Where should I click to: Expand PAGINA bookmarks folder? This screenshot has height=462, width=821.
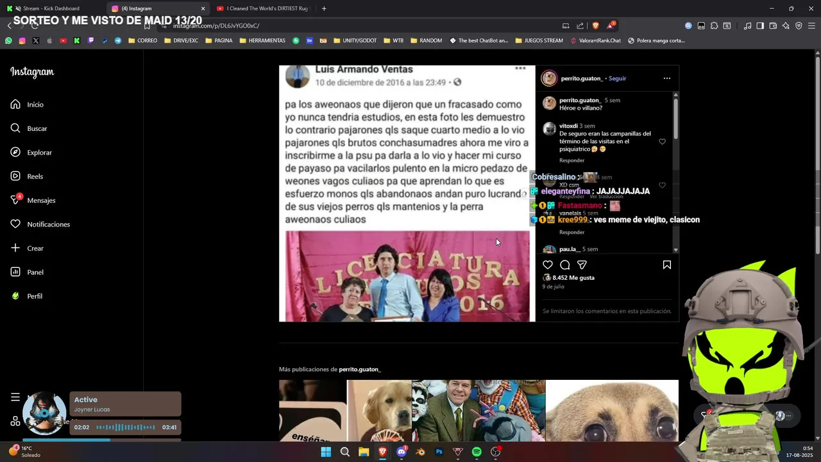[219, 40]
